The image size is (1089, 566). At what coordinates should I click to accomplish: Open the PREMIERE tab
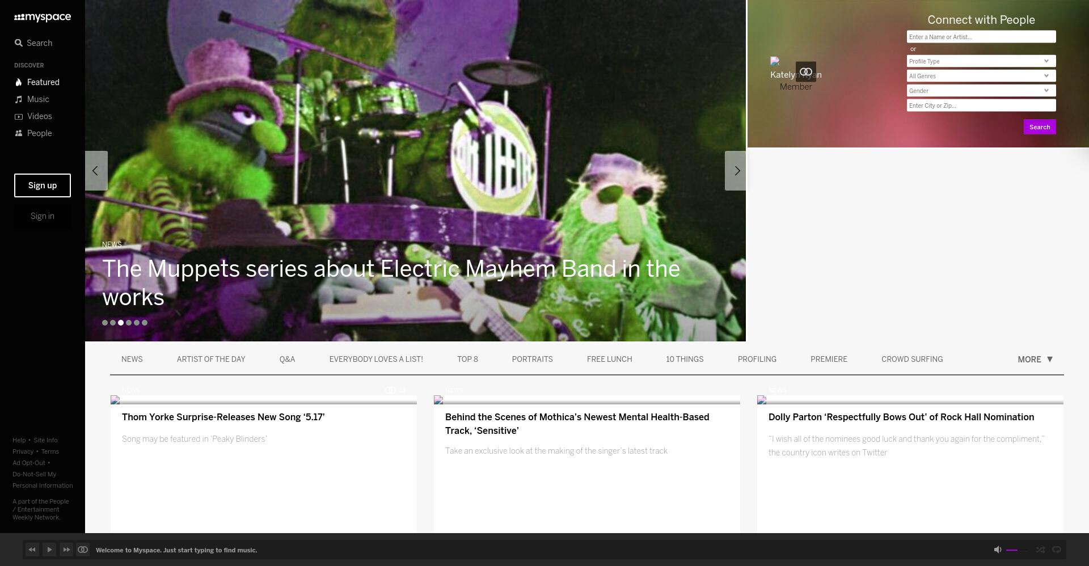[829, 360]
